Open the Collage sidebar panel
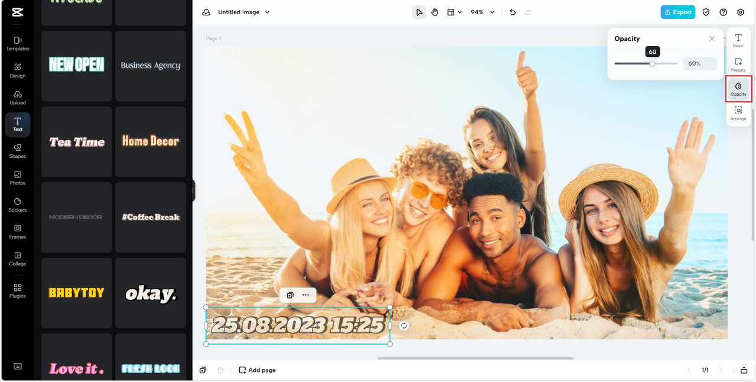 (x=18, y=259)
